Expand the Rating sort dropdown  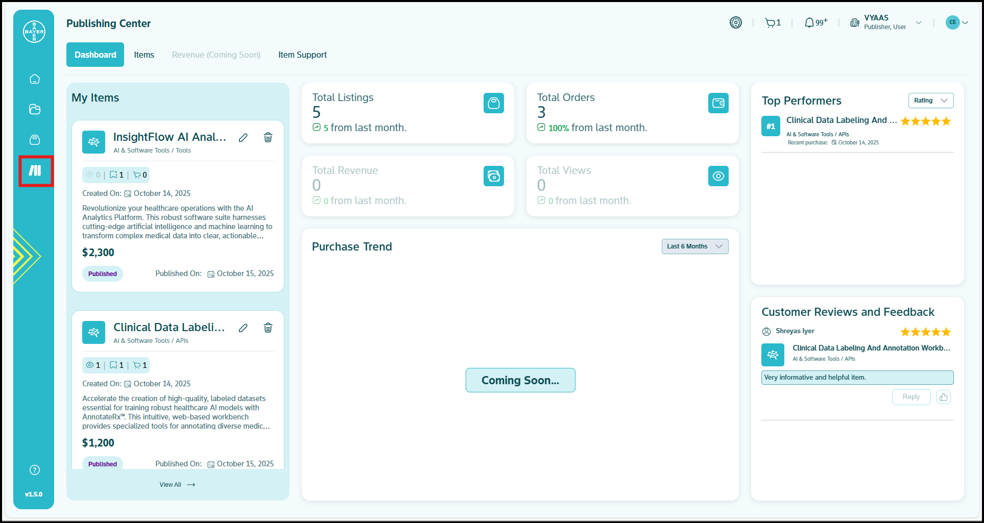click(930, 101)
